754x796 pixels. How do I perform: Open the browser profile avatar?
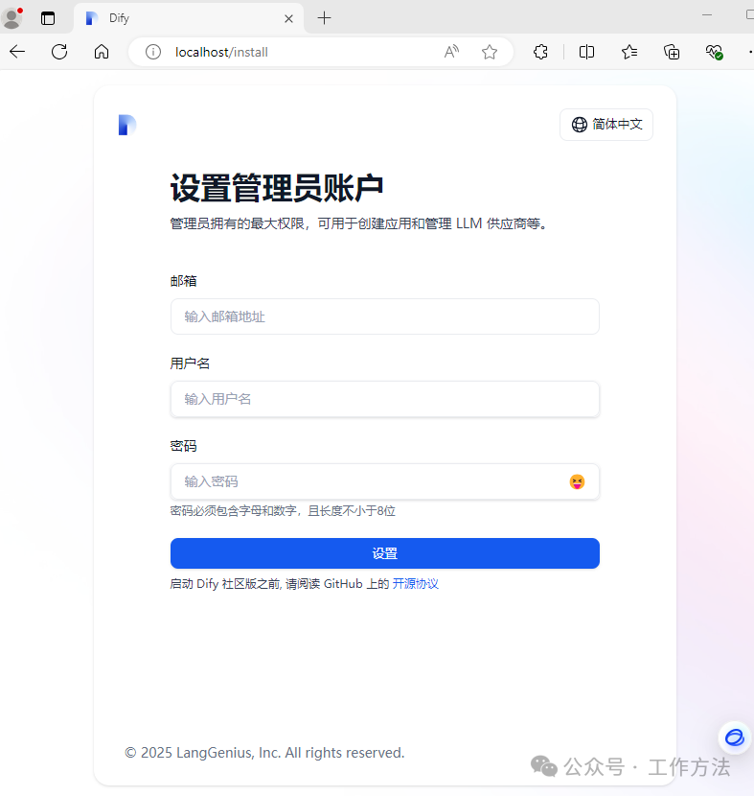coord(11,18)
